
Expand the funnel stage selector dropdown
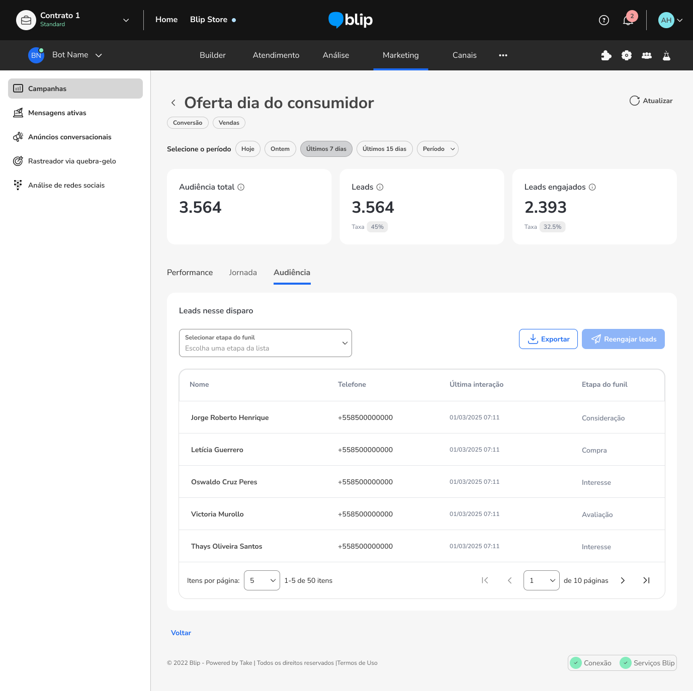pos(266,343)
